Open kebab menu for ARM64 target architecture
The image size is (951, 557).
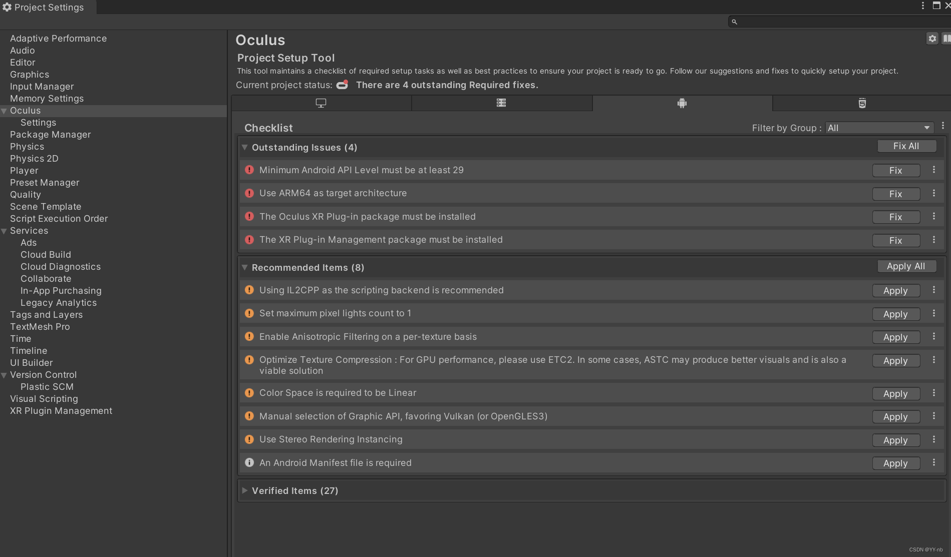[x=934, y=193]
